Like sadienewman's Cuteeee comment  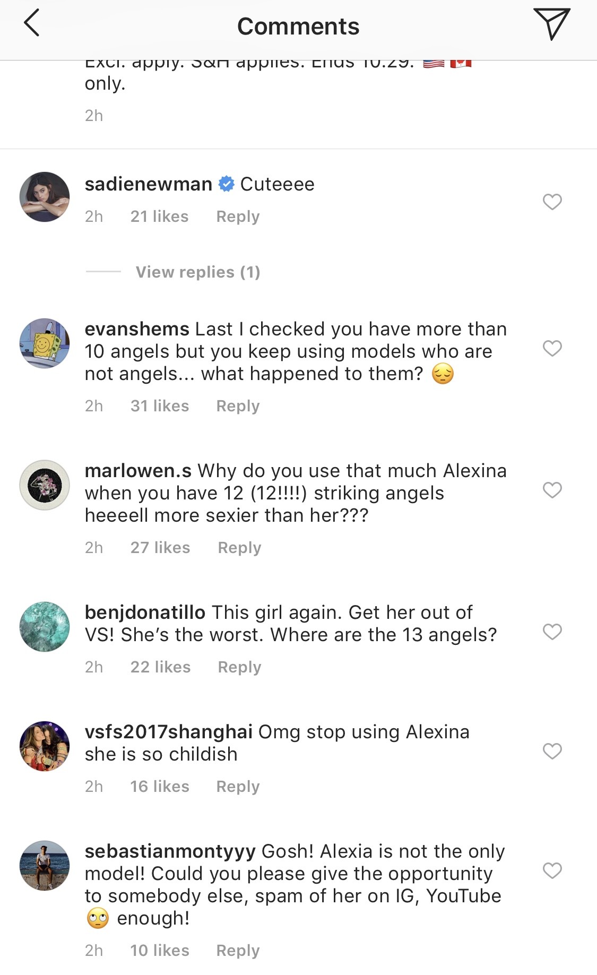(x=552, y=202)
